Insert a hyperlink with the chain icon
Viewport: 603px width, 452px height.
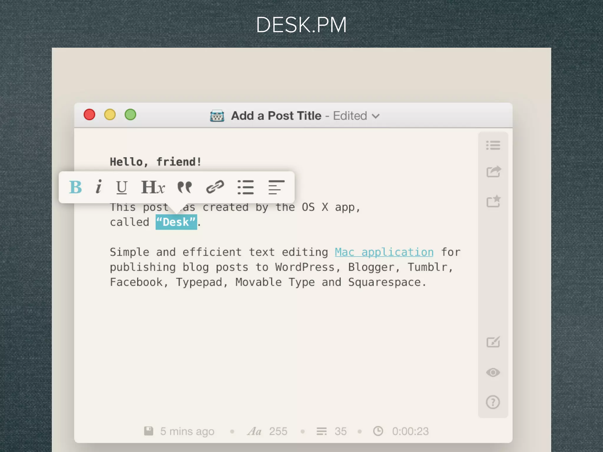pyautogui.click(x=215, y=187)
